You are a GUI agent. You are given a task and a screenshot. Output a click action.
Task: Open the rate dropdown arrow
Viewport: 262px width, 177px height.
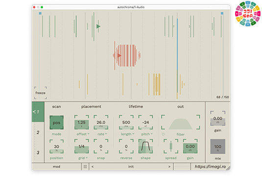[x=106, y=134]
